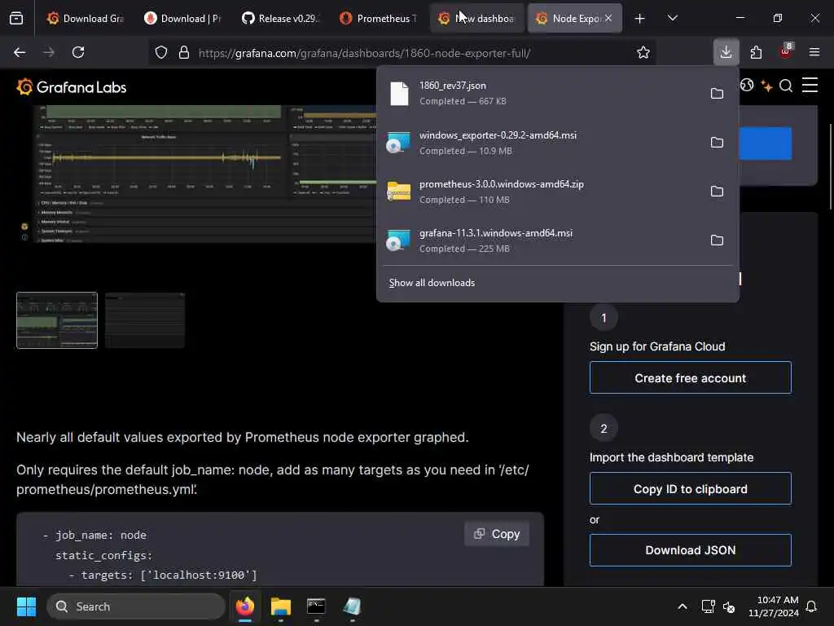
Task: Switch to the Prometheus tab
Action: coord(379,18)
